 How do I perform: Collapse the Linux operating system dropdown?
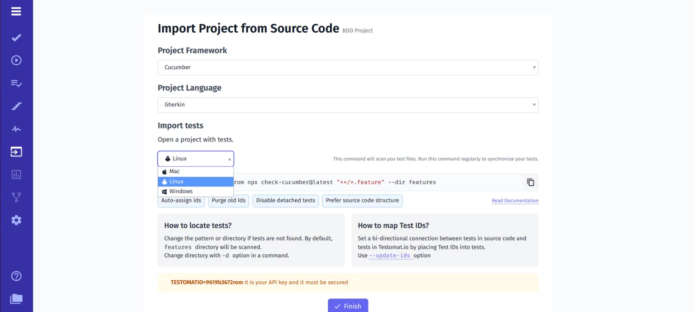click(x=196, y=159)
